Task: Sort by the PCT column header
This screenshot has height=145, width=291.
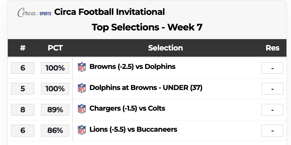Action: [x=55, y=48]
